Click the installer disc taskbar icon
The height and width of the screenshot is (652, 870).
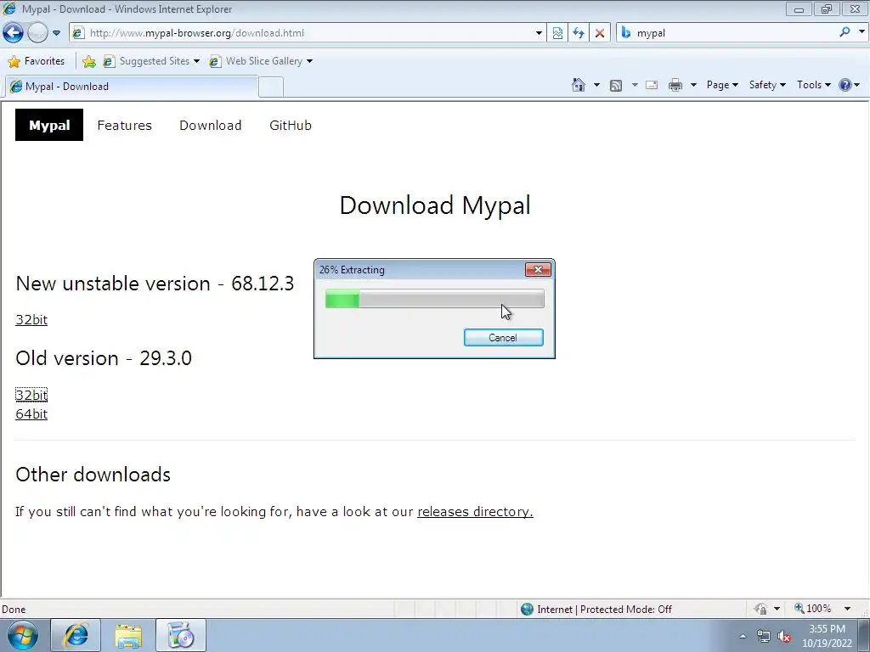pyautogui.click(x=181, y=635)
